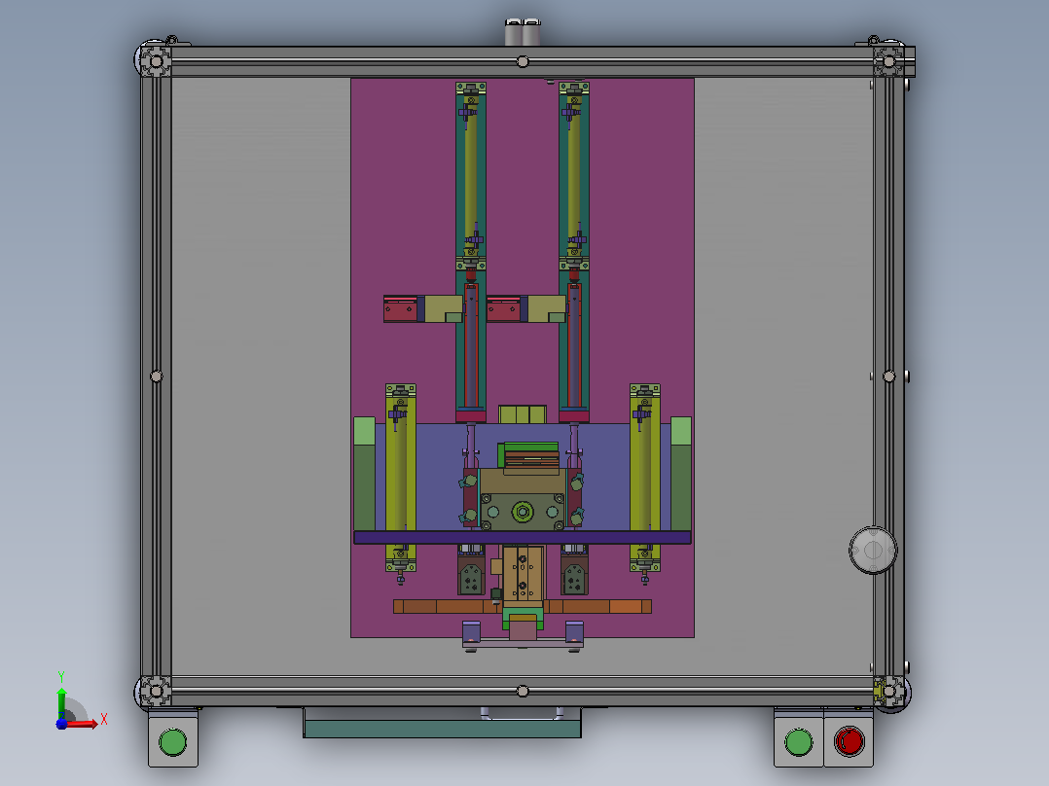Select the blue origin ball of the view triad
Image resolution: width=1049 pixels, height=786 pixels.
tap(61, 723)
